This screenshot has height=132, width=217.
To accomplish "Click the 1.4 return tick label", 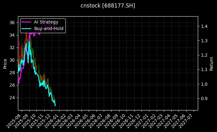I will point(204,26).
